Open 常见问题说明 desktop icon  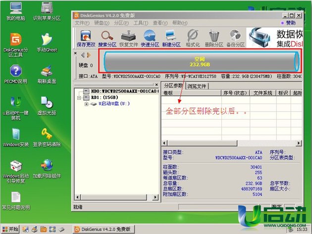point(16,201)
